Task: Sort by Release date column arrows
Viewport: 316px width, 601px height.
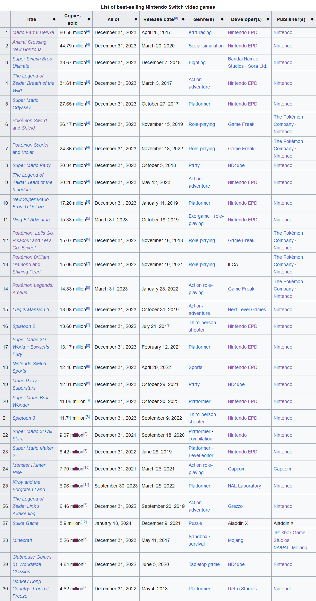Action: pyautogui.click(x=183, y=19)
